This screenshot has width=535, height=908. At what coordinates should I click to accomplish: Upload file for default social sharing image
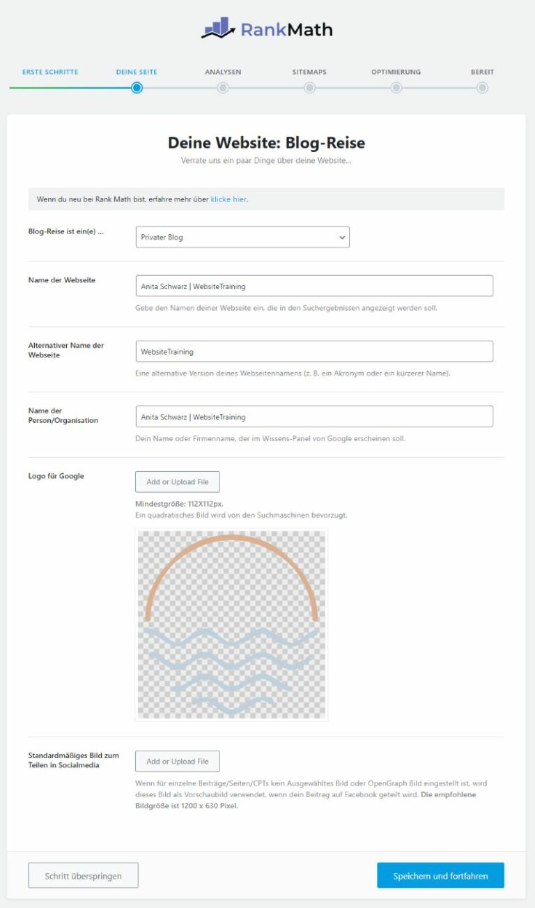(177, 761)
